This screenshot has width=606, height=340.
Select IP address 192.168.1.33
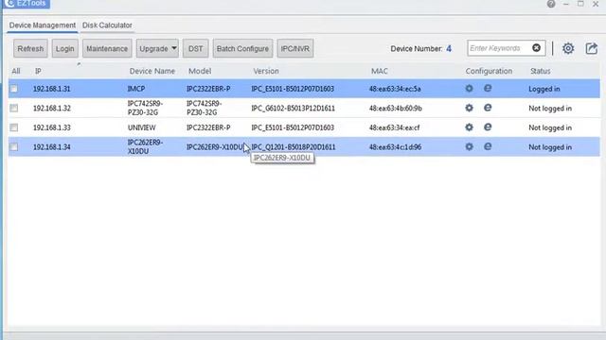(52, 127)
